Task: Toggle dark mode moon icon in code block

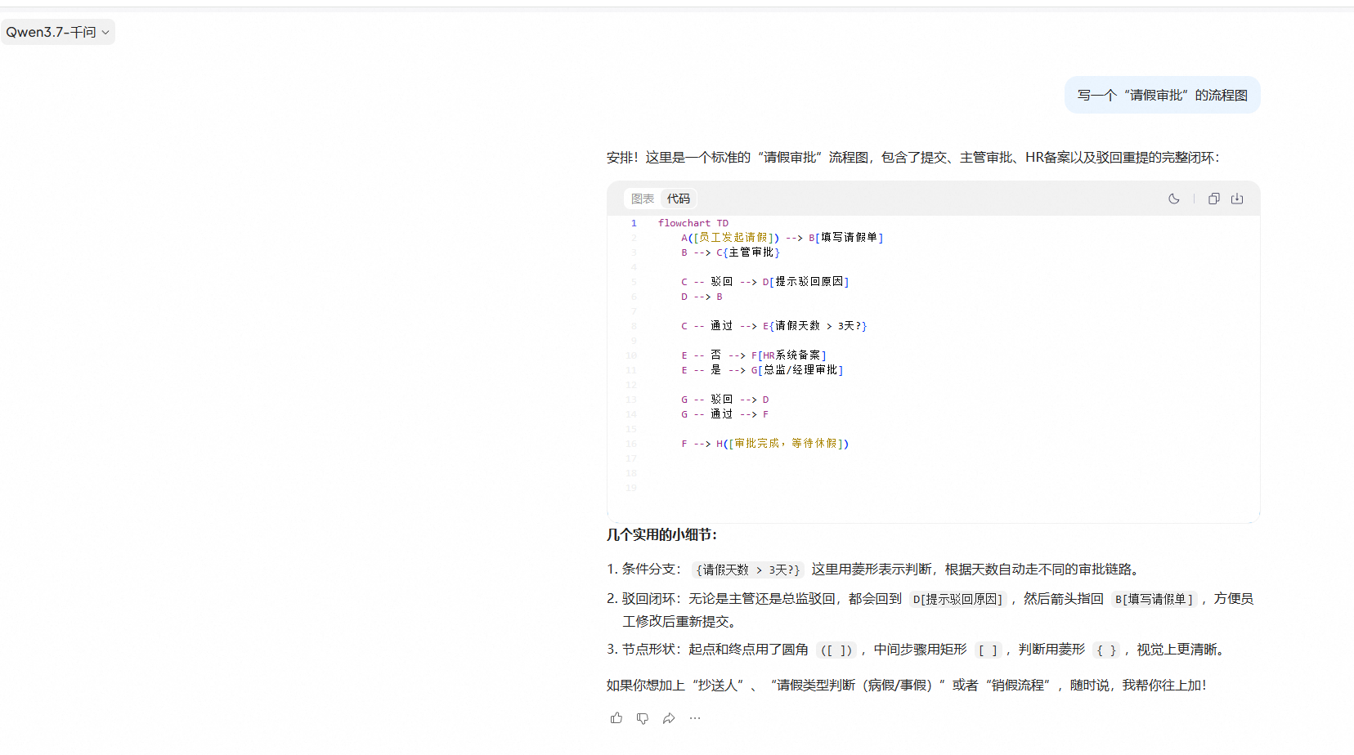Action: 1174,199
